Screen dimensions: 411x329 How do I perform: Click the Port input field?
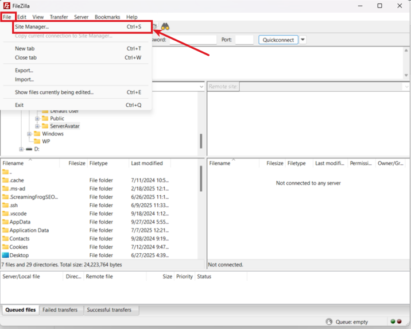(245, 40)
